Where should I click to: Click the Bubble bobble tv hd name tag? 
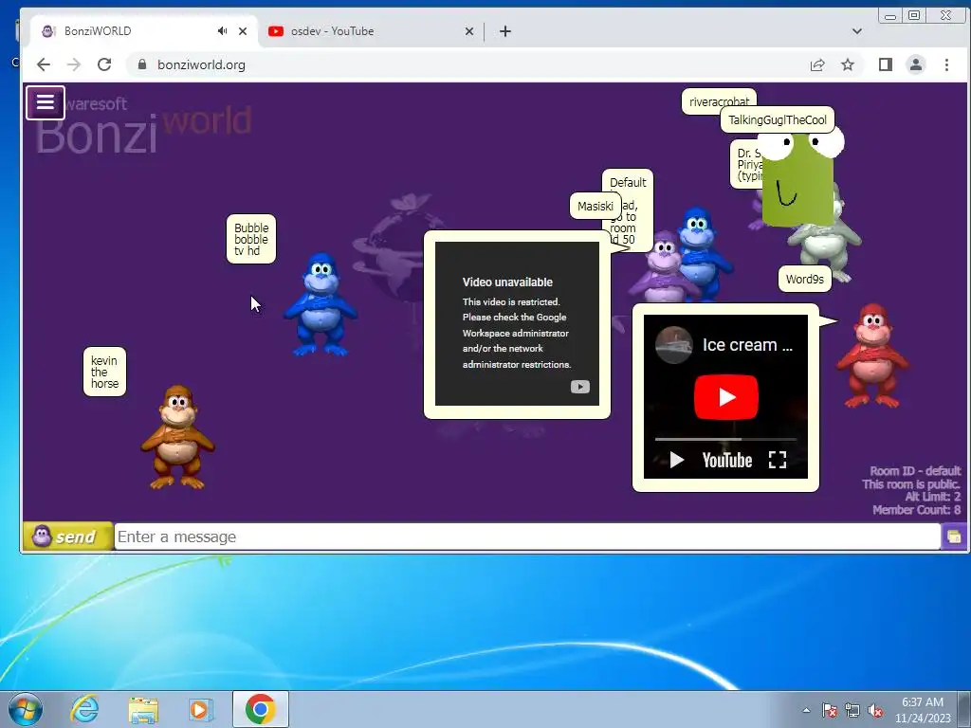pos(250,239)
